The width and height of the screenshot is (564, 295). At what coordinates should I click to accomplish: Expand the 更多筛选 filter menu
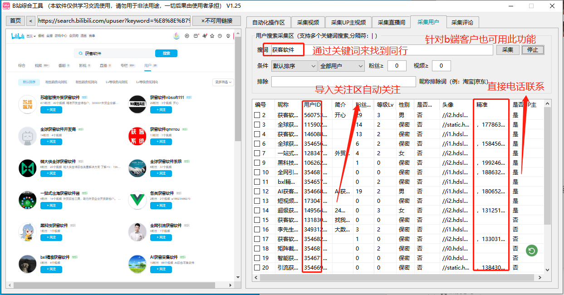(224, 82)
